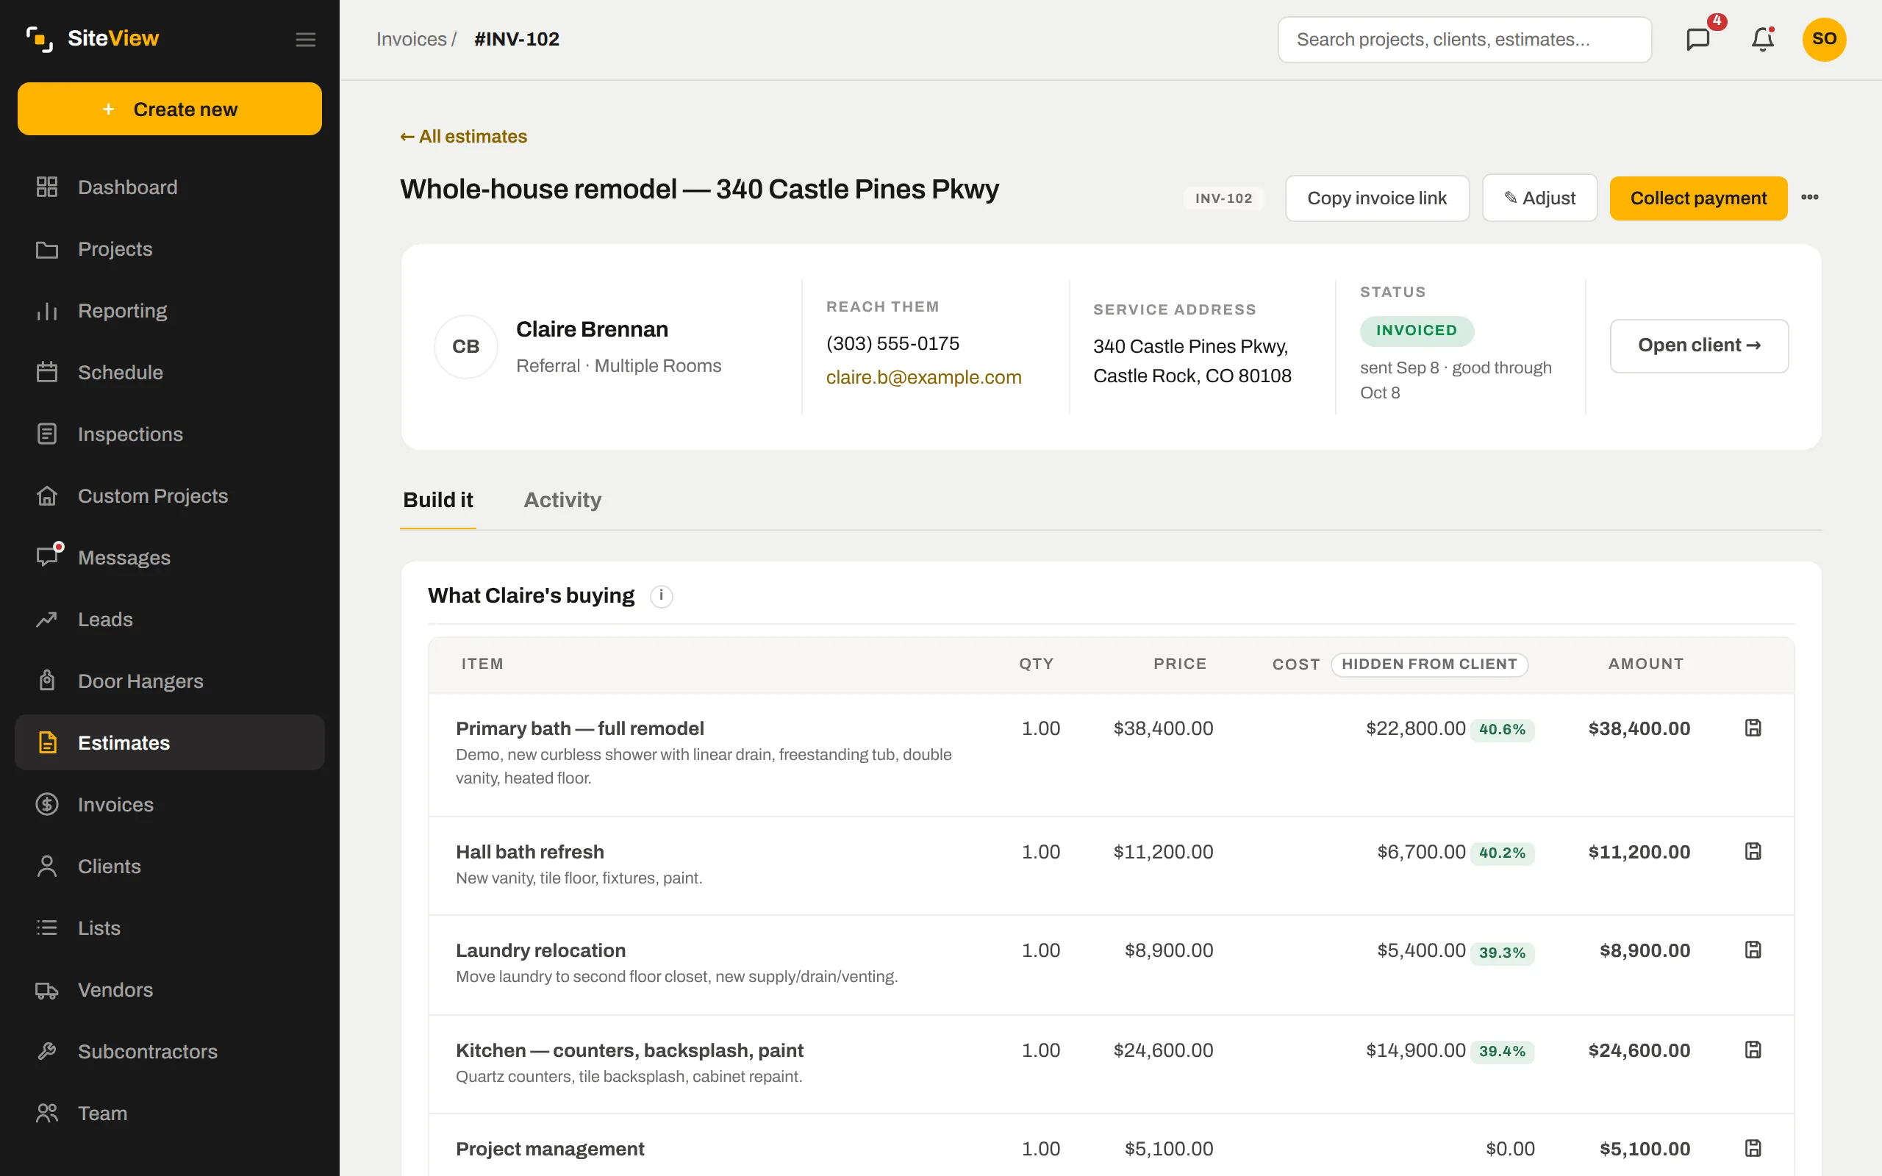Open Vendors in sidebar
The height and width of the screenshot is (1176, 1882).
[170, 989]
